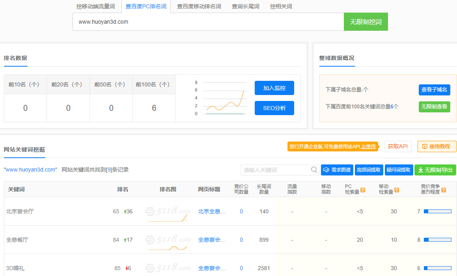Click the 竞价公司数量 value 0 for 3D婚礼

coord(241,268)
